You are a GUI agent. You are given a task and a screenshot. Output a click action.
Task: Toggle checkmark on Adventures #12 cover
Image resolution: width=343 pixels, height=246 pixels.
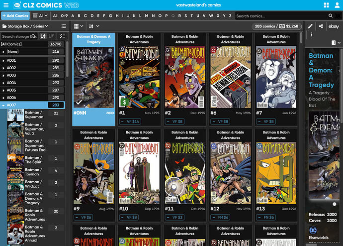[x=216, y=198]
